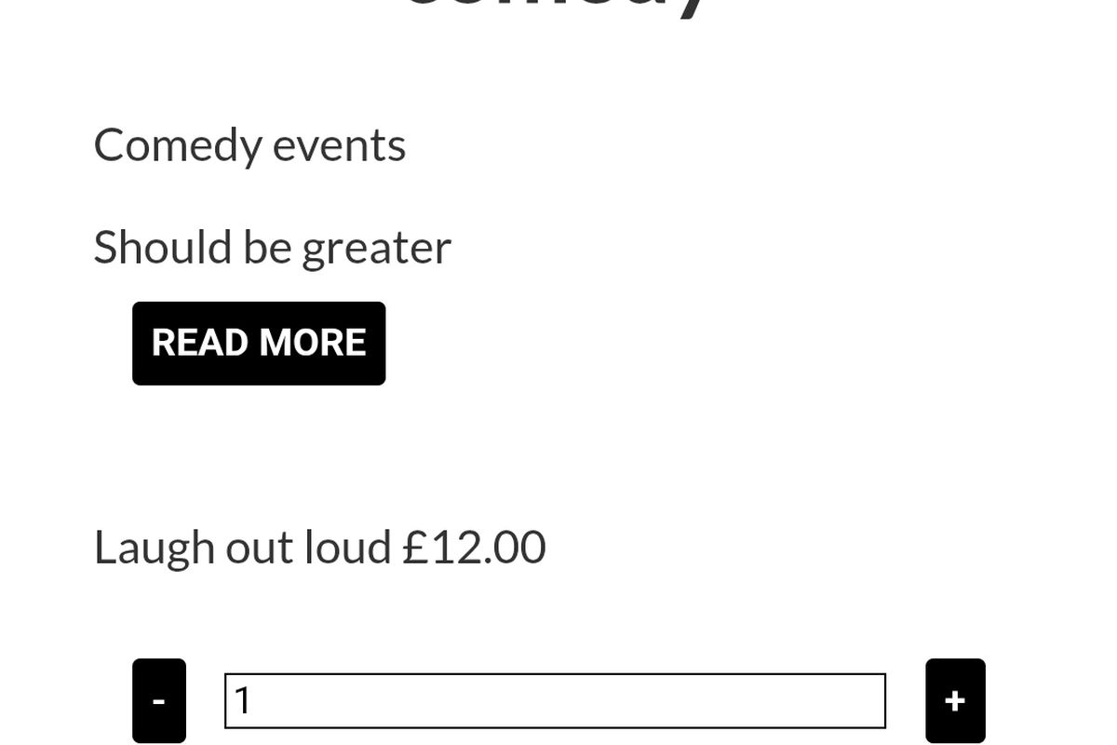Increase quantity with the plus button
The width and height of the screenshot is (1117, 745).
pyautogui.click(x=955, y=700)
